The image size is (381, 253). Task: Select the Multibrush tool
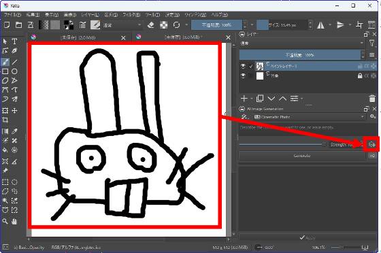pos(14,99)
